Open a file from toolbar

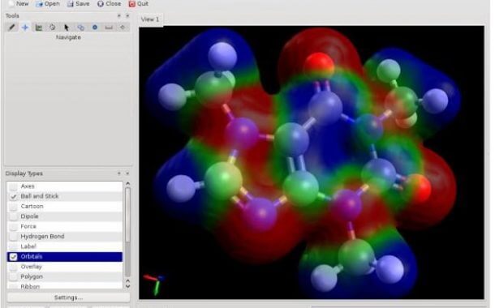tap(48, 4)
